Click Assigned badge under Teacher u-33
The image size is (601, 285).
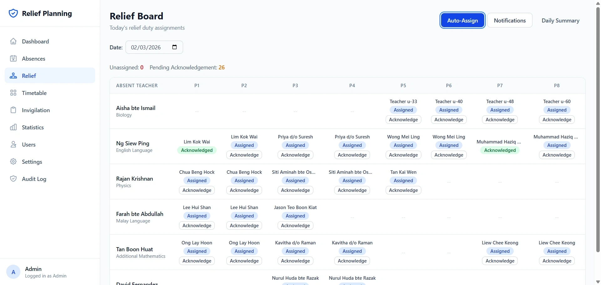pyautogui.click(x=403, y=110)
